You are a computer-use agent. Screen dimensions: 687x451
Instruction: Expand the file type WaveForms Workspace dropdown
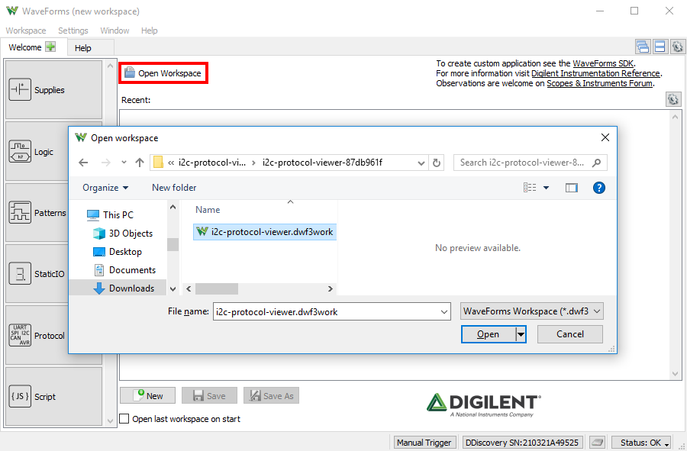532,311
